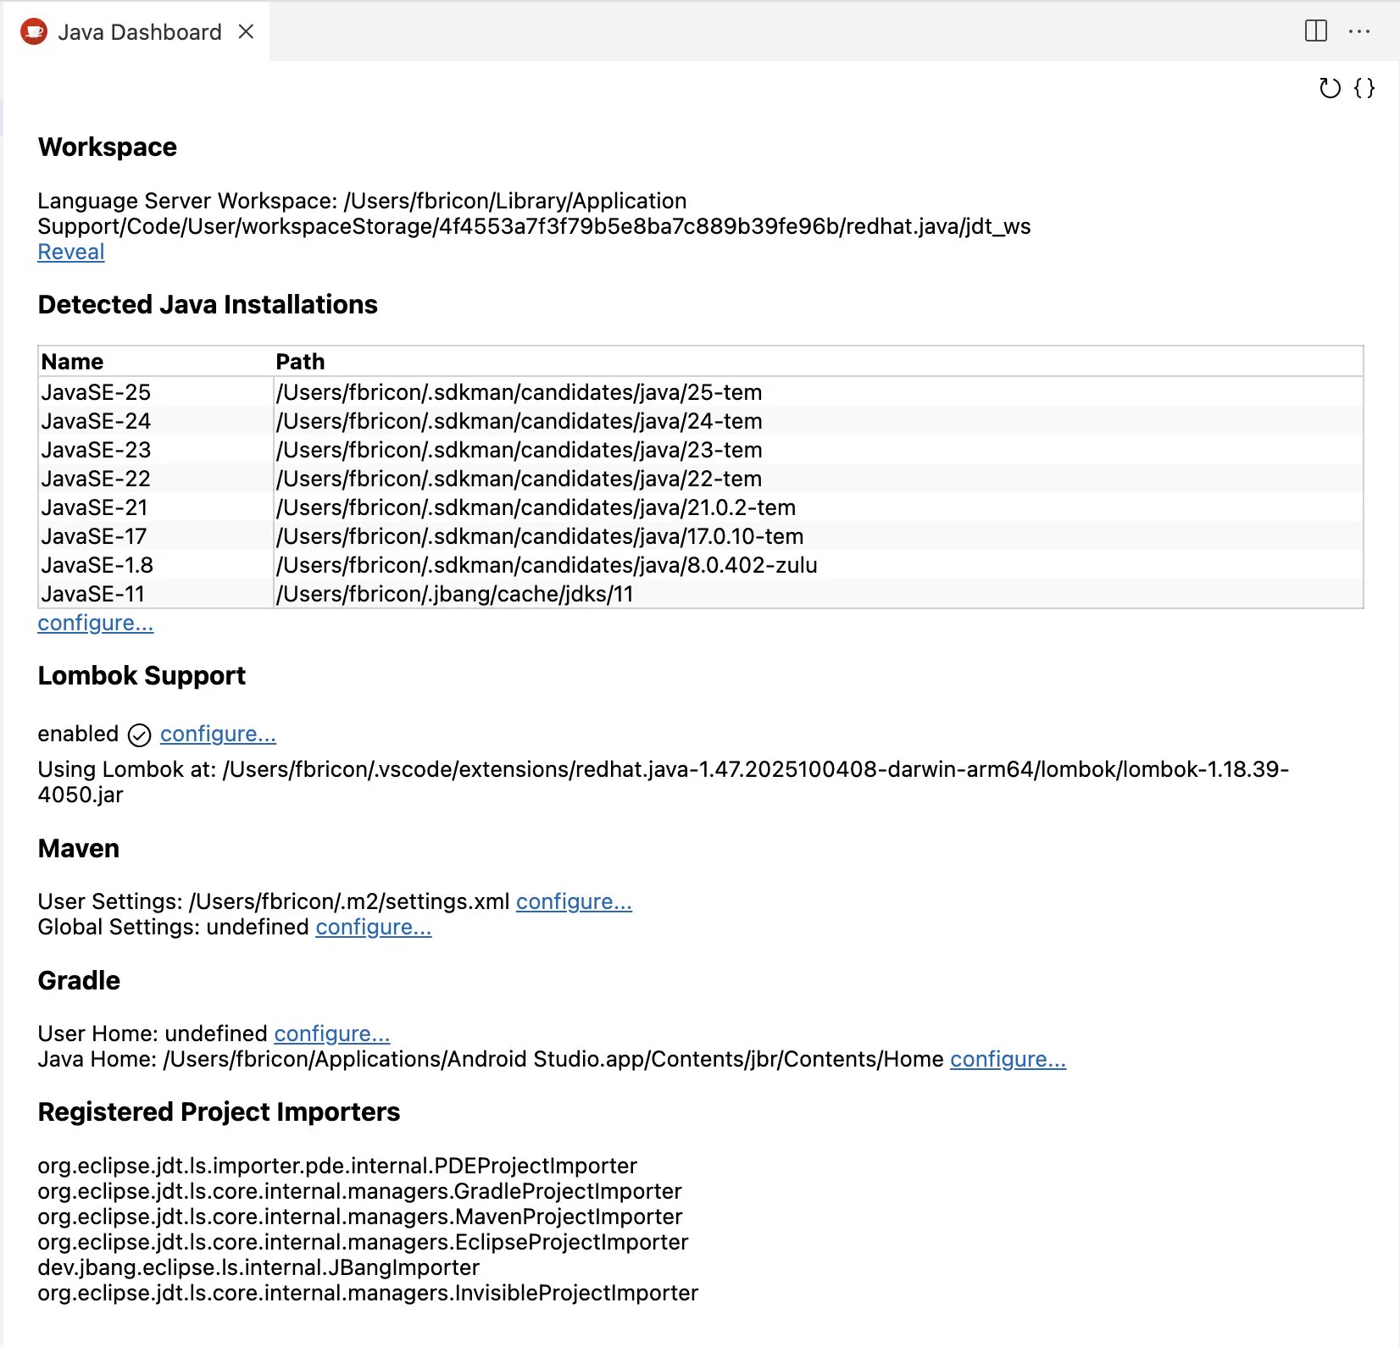Screen dimensions: 1400x1347
Task: Click the JavaSE-23 name cell
Action: (x=156, y=450)
